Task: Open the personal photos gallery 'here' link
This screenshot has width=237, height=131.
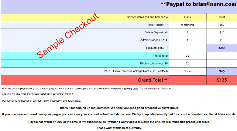Action: [135, 89]
